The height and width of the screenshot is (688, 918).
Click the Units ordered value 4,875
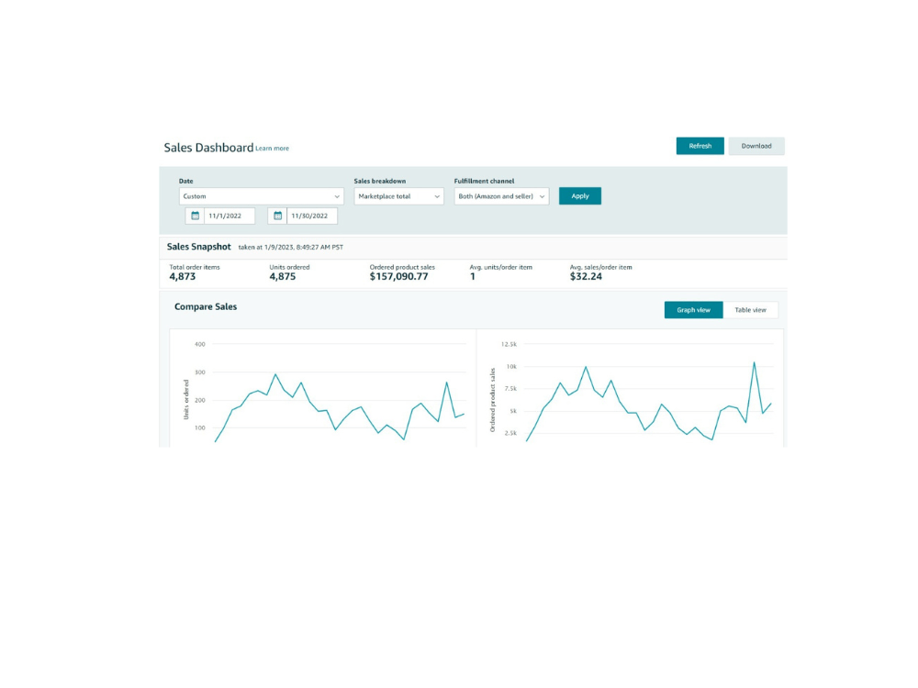(x=283, y=277)
